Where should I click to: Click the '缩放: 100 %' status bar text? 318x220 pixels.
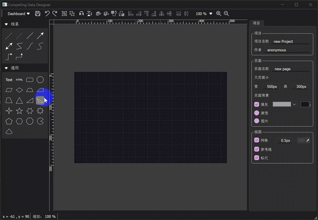[x=44, y=216]
